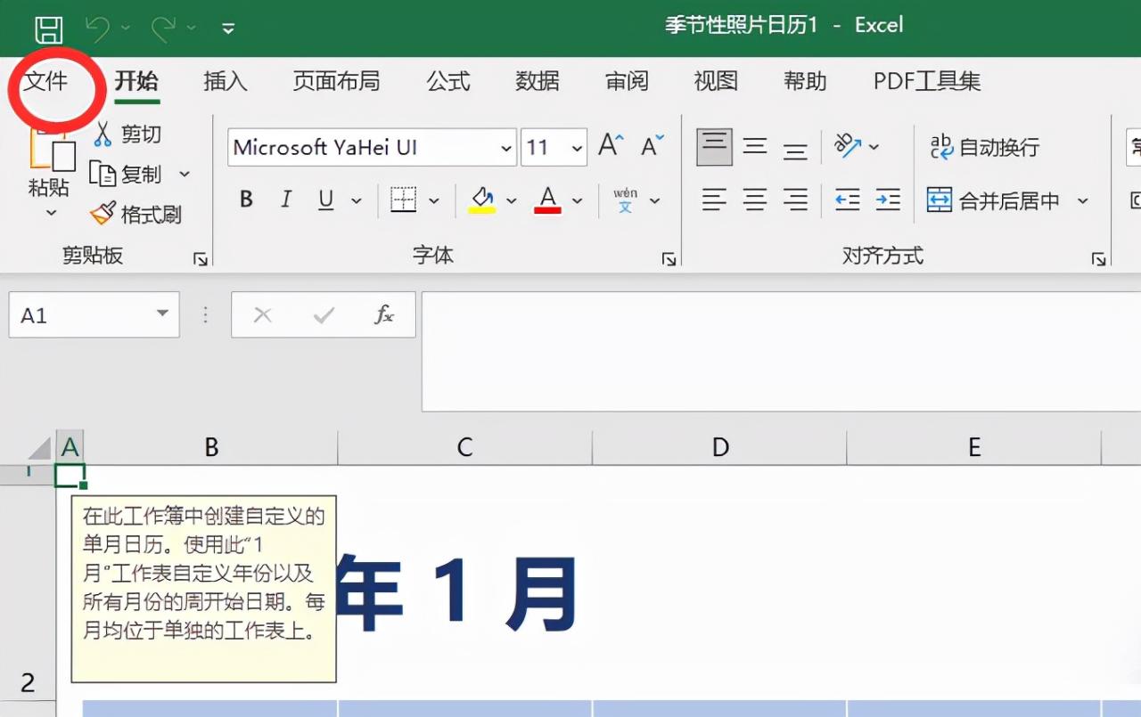Apply the red font color
Viewport: 1141px width, 717px height.
(547, 200)
